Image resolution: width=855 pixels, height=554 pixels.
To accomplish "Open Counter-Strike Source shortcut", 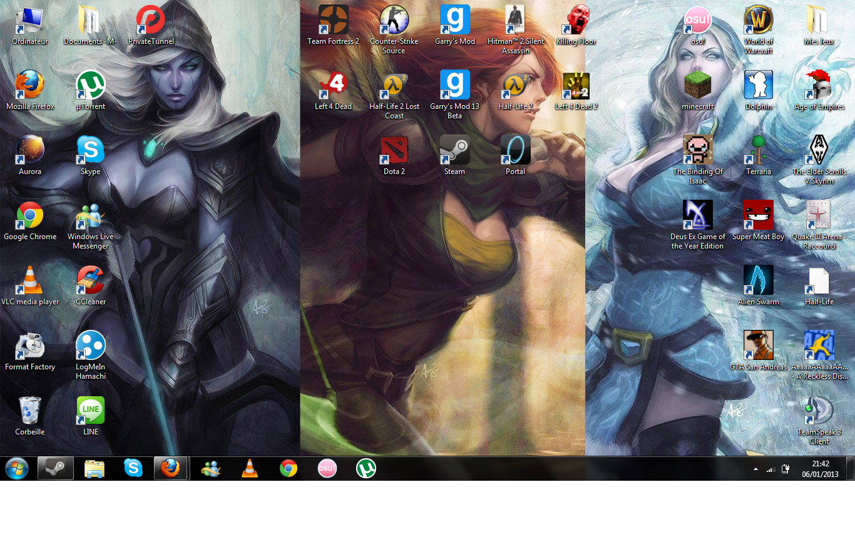I will pyautogui.click(x=394, y=31).
